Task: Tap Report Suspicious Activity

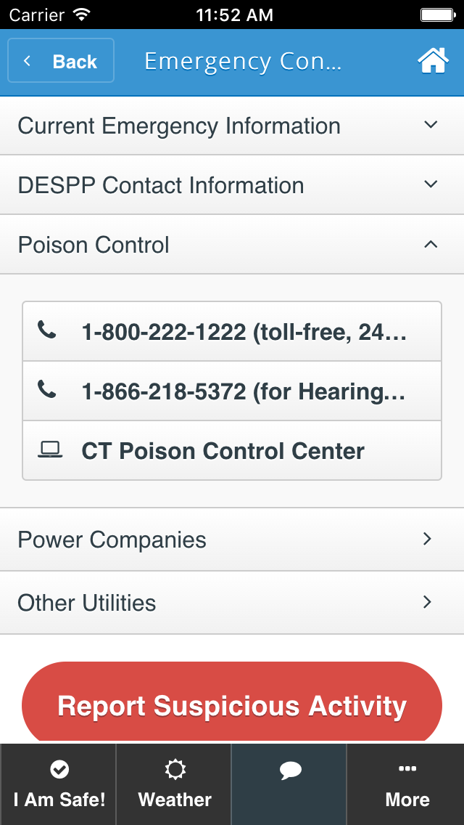Action: 232,704
